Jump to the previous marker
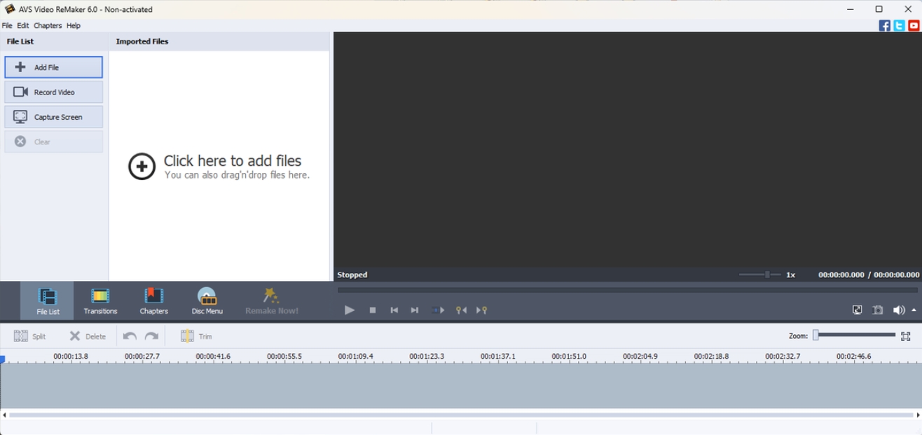Screen dimensions: 922x435 tap(461, 310)
